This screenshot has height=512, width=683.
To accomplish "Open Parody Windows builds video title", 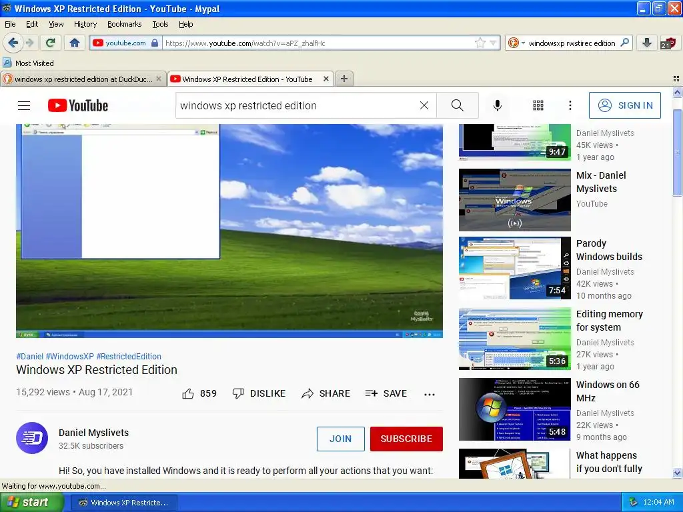I will [609, 250].
